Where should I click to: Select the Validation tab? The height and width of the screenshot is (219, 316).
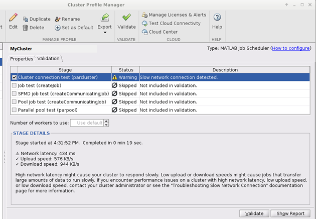48,59
